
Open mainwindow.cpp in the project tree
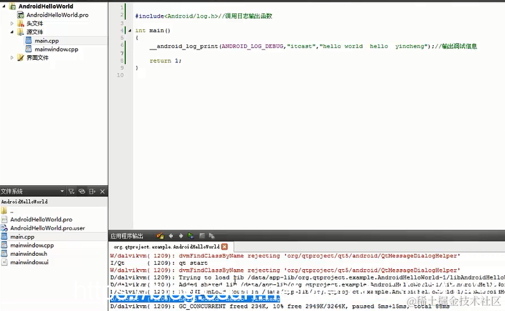[x=57, y=49]
